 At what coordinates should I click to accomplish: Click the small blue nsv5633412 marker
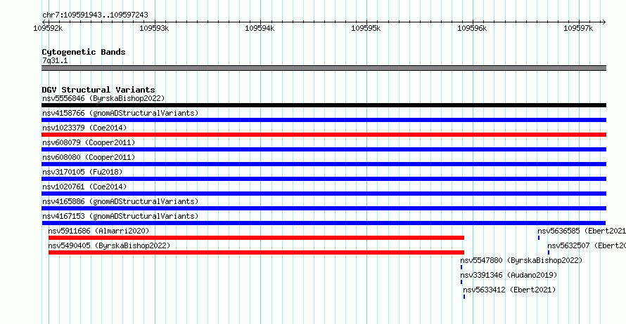click(464, 297)
